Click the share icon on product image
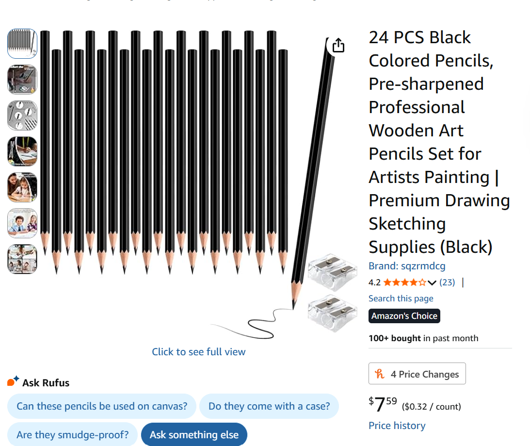The height and width of the screenshot is (446, 530). point(338,46)
